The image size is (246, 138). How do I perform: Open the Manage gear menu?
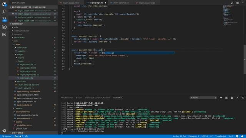[4, 131]
